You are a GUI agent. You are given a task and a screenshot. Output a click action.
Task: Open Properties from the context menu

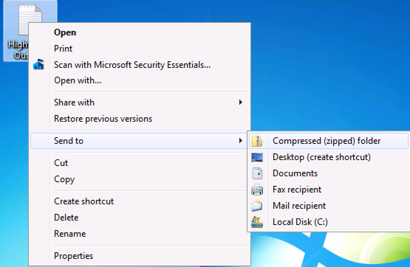(x=140, y=256)
